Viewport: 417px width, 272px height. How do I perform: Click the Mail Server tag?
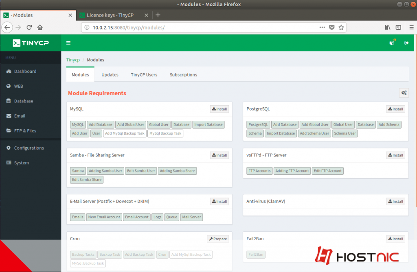point(191,217)
